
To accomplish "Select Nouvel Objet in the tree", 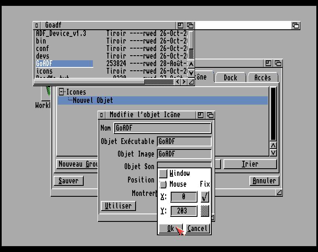I will [x=92, y=100].
